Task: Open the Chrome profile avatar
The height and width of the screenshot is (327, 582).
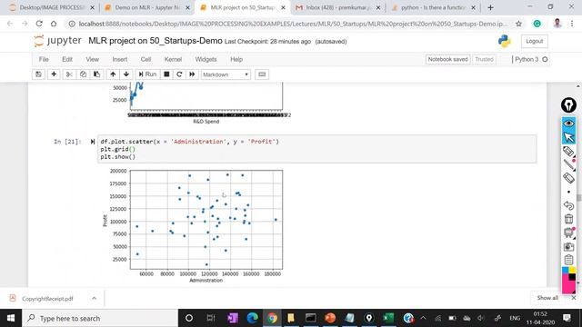Action: (557, 24)
